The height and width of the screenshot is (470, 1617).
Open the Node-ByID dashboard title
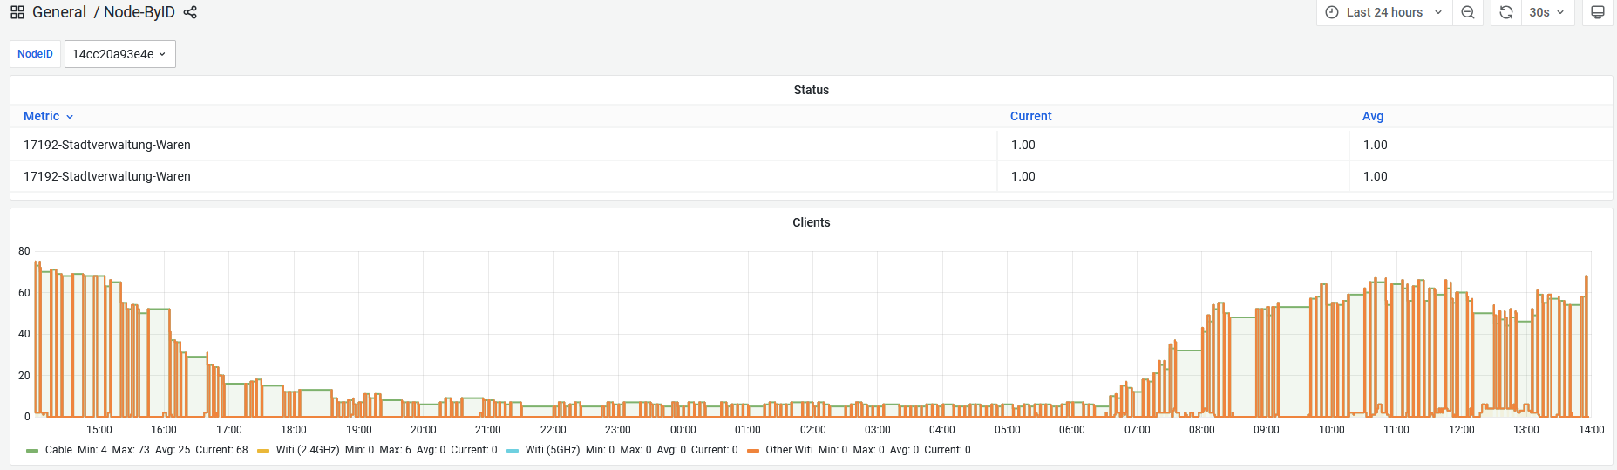pyautogui.click(x=139, y=12)
